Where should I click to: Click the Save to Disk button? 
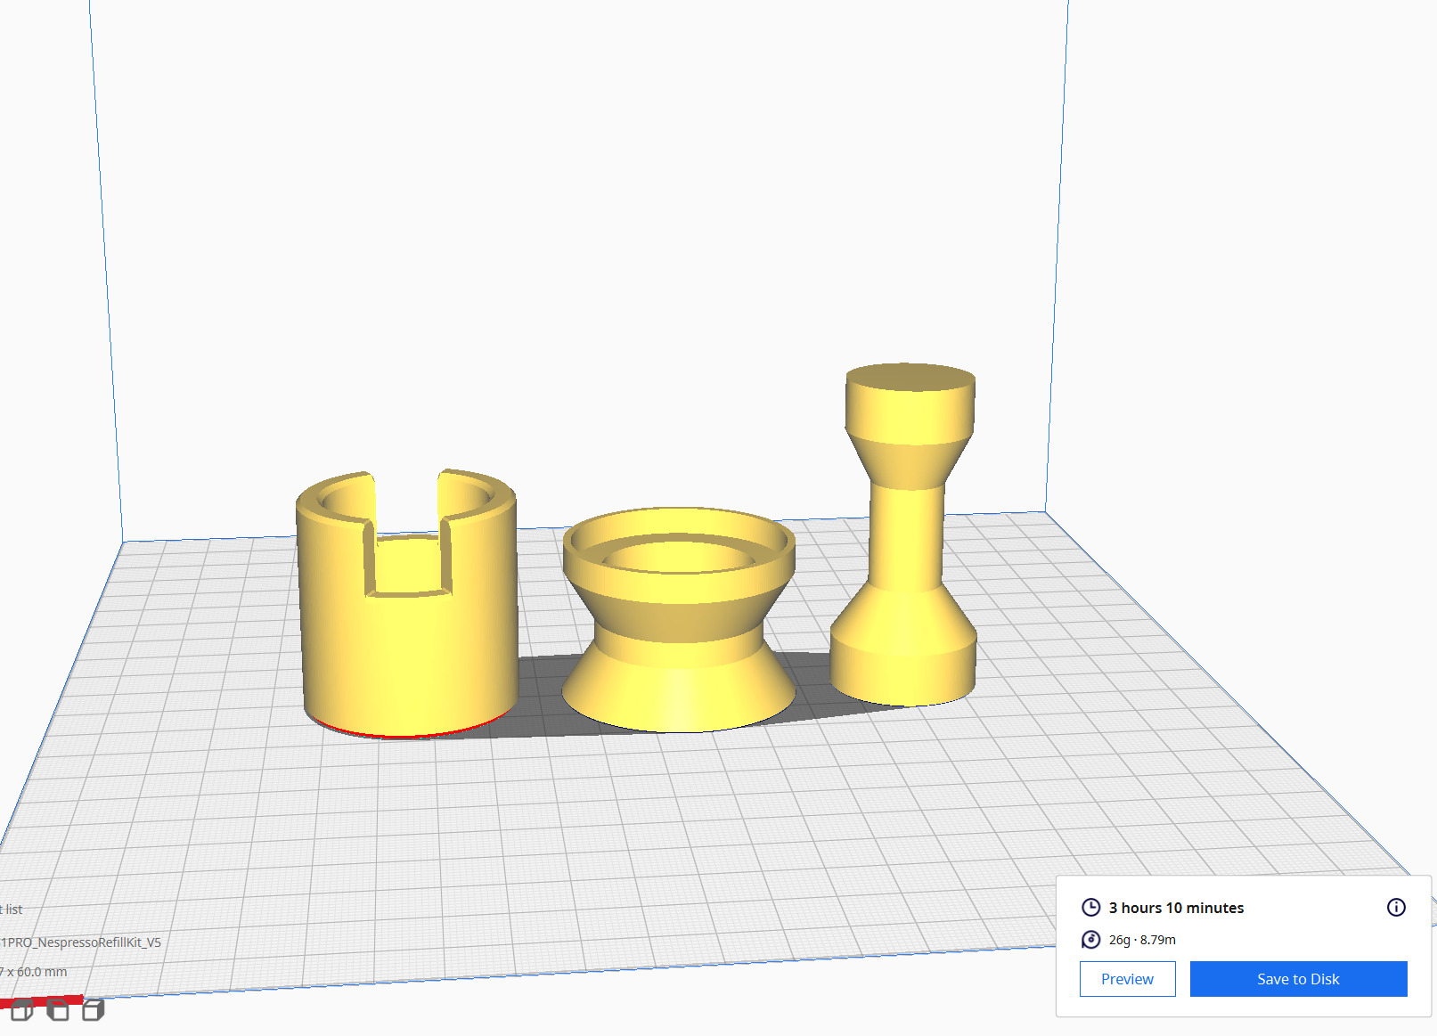click(1298, 979)
